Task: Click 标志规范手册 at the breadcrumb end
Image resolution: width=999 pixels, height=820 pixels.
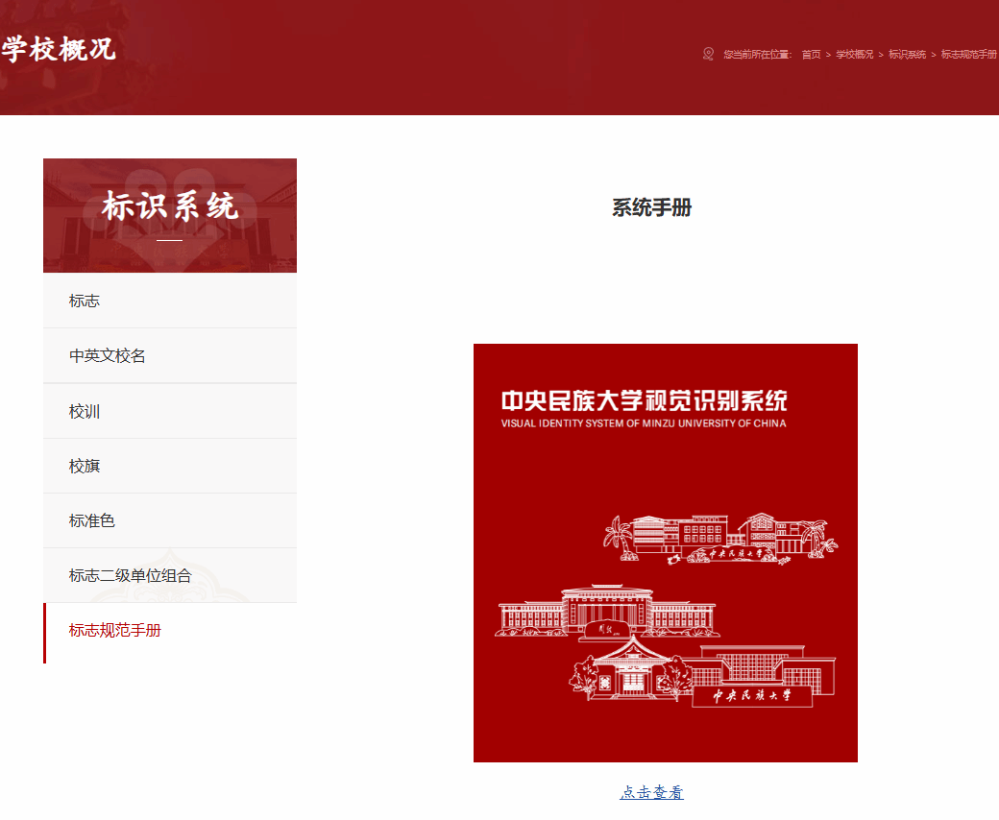Action: (x=968, y=55)
